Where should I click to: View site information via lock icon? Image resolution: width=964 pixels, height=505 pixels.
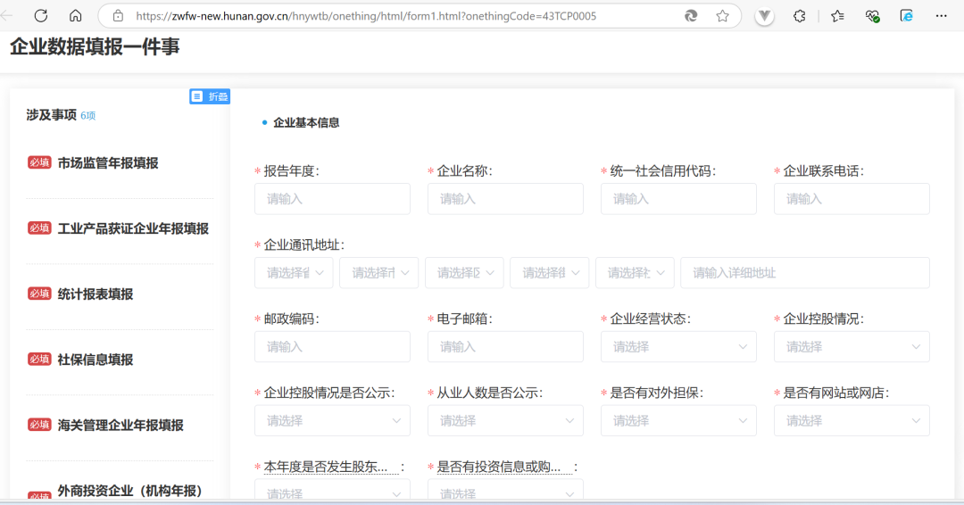click(x=117, y=16)
